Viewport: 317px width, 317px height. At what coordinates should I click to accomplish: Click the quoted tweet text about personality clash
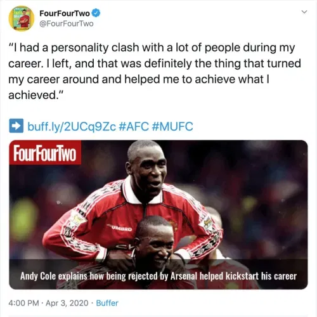(x=155, y=71)
